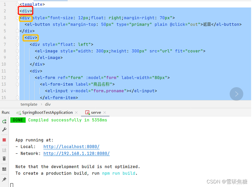Screen dimensions: 252x187
Task: Click the el-input v-model code line
Action: tap(101, 91)
